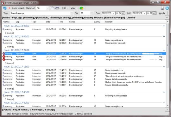Open the EventScavenger views dropdown

72,13
